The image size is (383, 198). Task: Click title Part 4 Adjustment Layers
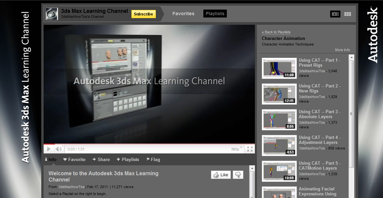320,140
